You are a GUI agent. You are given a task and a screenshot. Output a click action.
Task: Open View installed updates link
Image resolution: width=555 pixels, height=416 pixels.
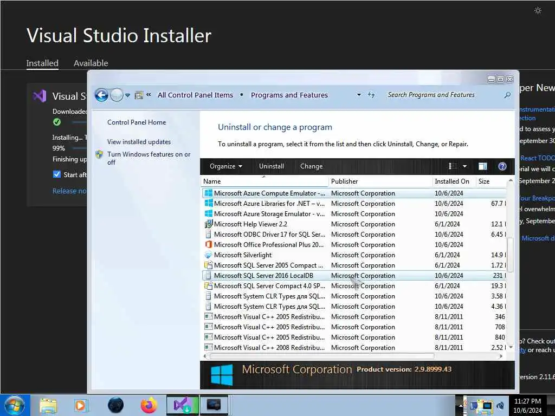point(139,141)
